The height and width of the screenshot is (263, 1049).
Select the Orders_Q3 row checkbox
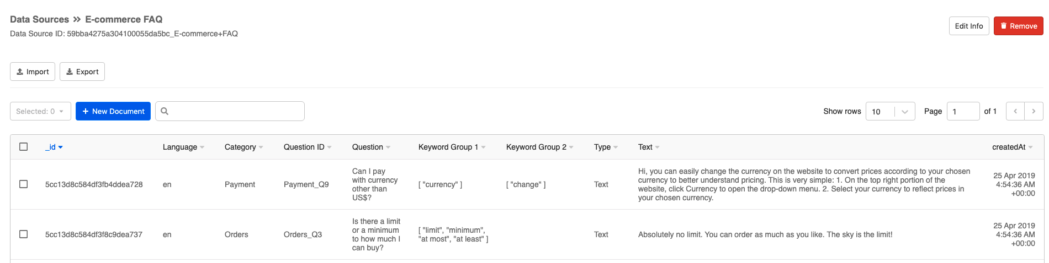pos(23,234)
